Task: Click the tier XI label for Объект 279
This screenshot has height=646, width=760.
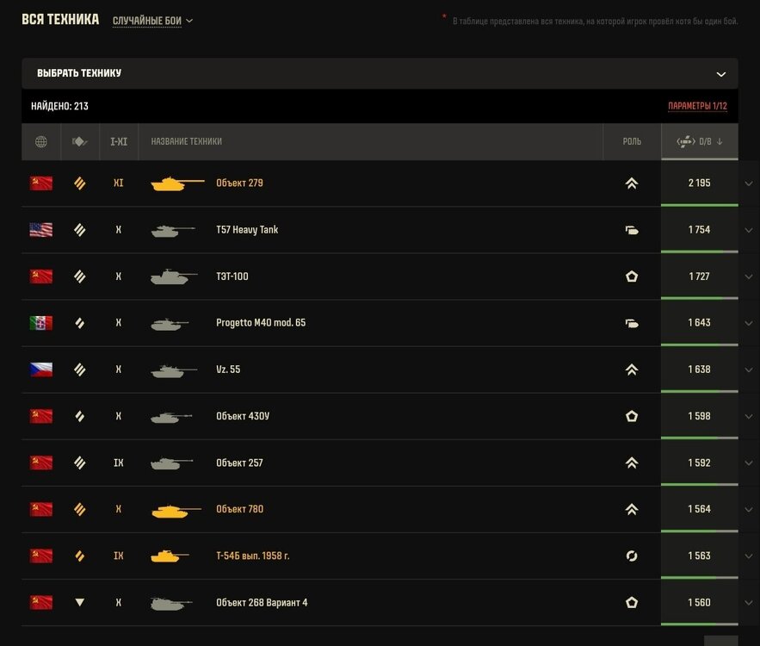Action: click(x=119, y=183)
